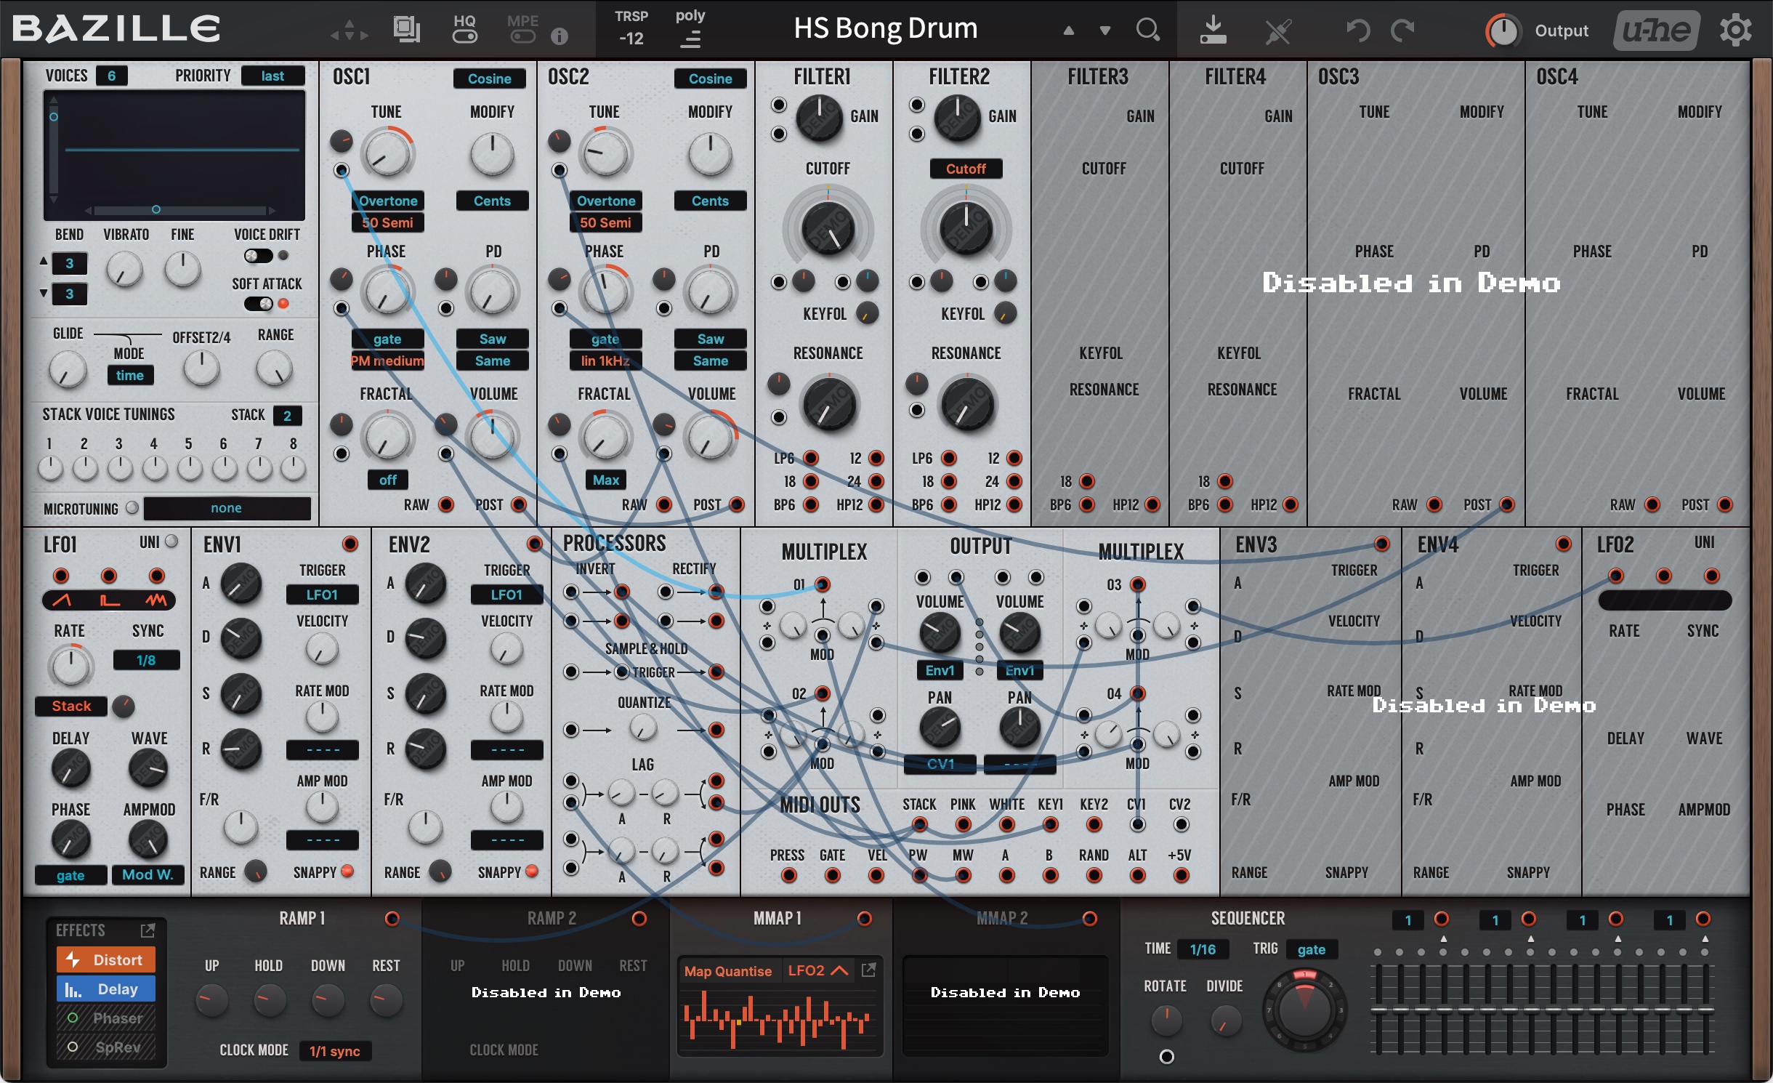Click the poly voice mode icon
Screen dimensions: 1773x1083
pos(690,29)
